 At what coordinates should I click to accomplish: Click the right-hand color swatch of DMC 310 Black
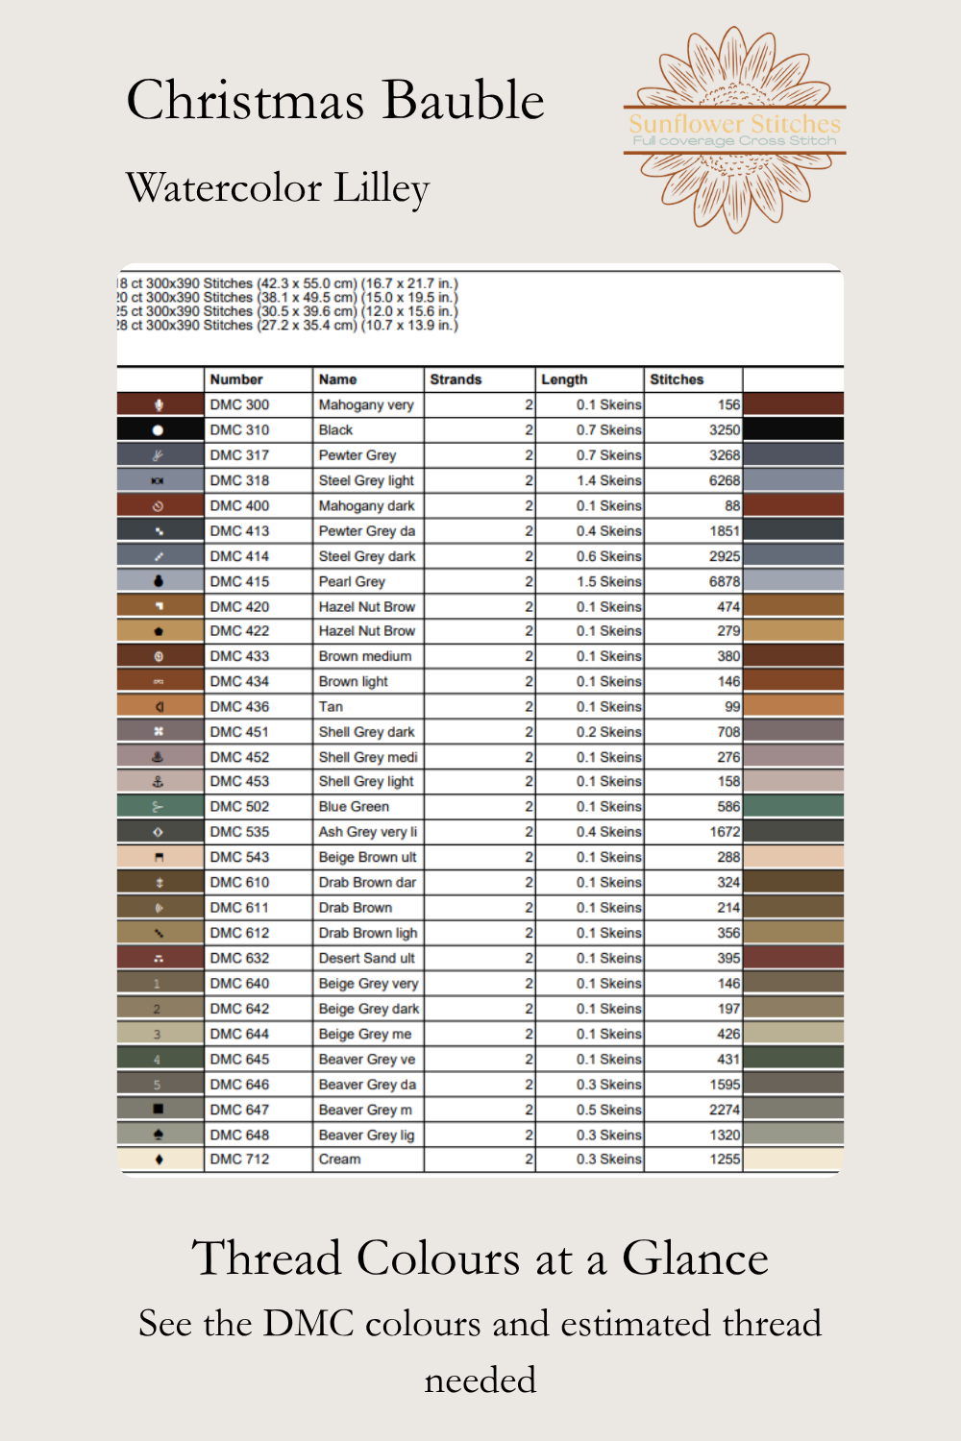pos(794,429)
